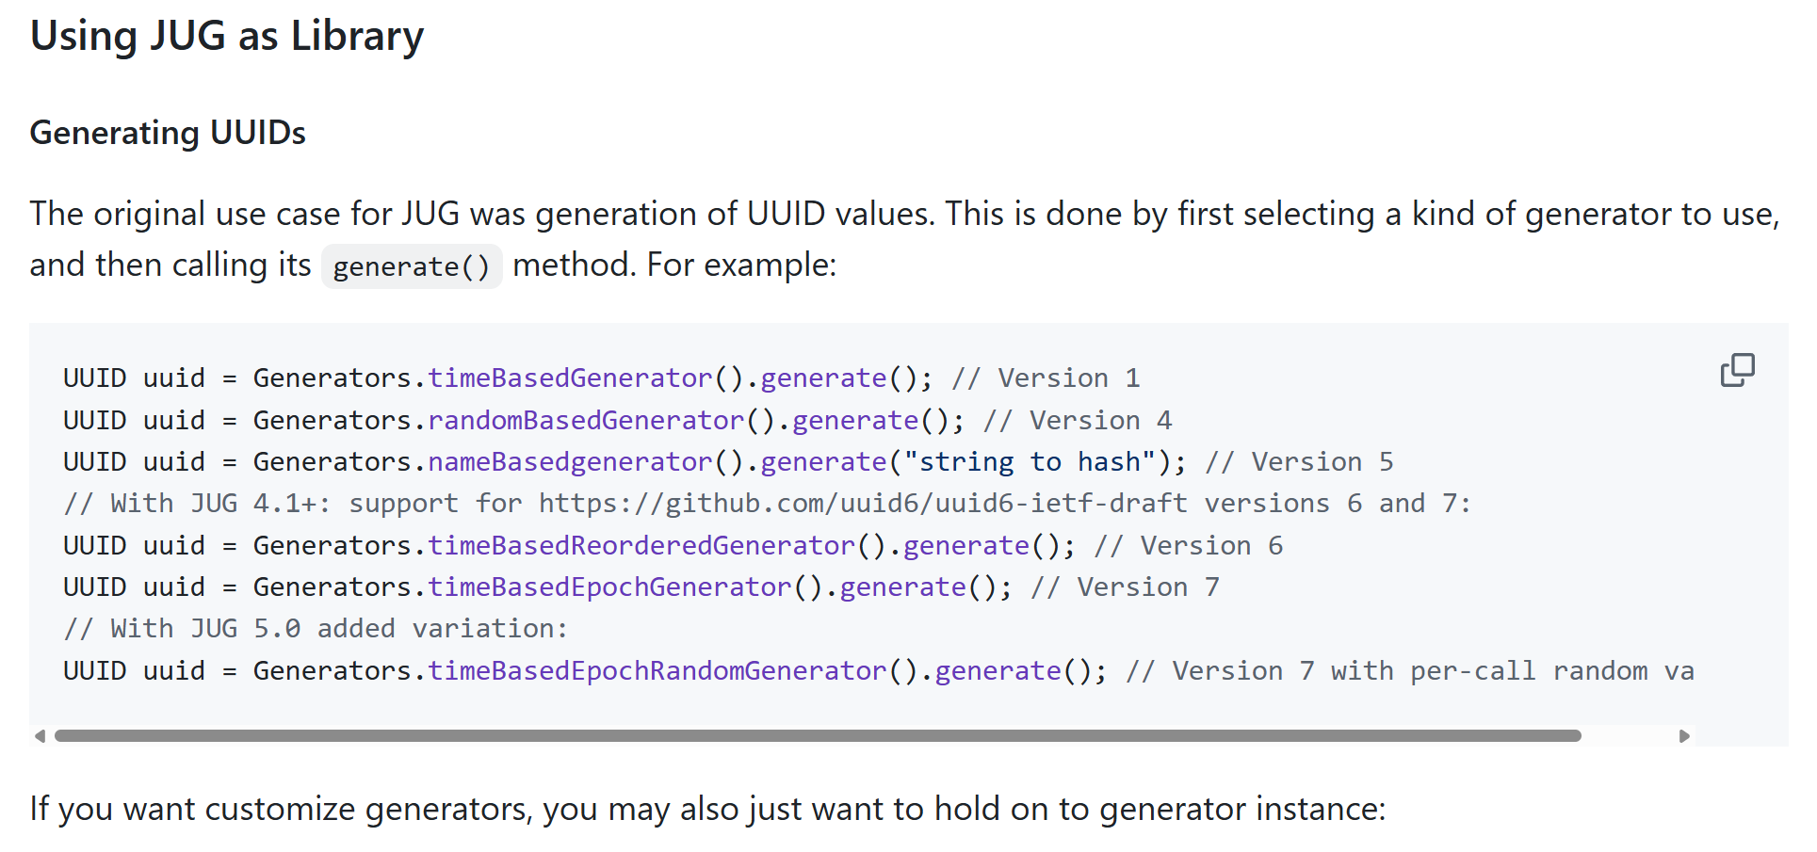1817x852 pixels.
Task: Click the "Generating UUIDs" subheading
Action: coord(168,133)
